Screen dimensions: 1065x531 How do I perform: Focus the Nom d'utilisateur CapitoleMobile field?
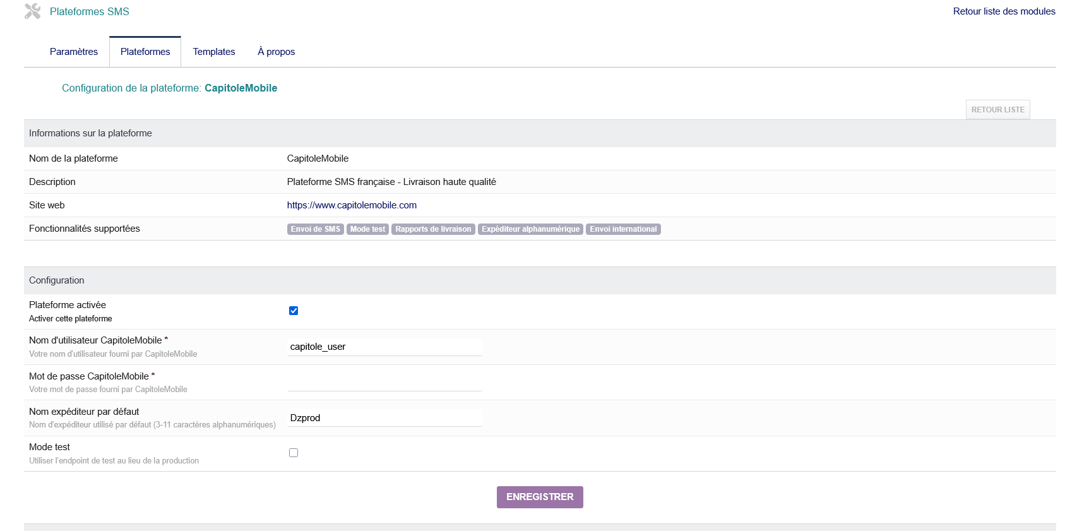tap(384, 347)
